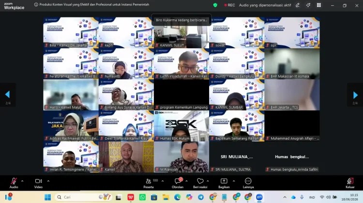Click microphone in-use icon in system tray
363x203 pixels.
[302, 197]
